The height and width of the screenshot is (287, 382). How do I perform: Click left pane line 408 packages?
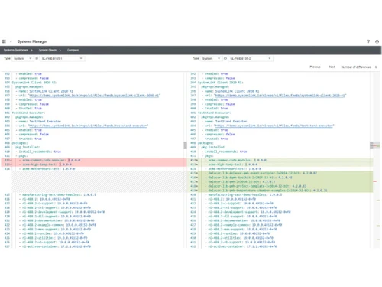click(20, 143)
